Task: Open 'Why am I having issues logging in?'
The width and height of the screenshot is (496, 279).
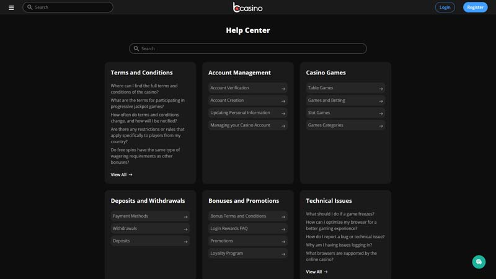Action: click(339, 245)
